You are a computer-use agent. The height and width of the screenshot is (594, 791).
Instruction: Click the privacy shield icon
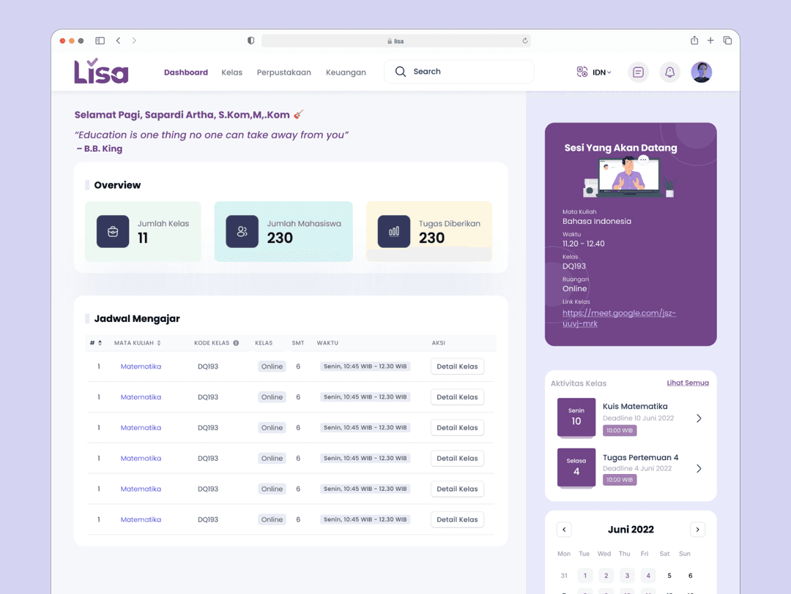[250, 41]
